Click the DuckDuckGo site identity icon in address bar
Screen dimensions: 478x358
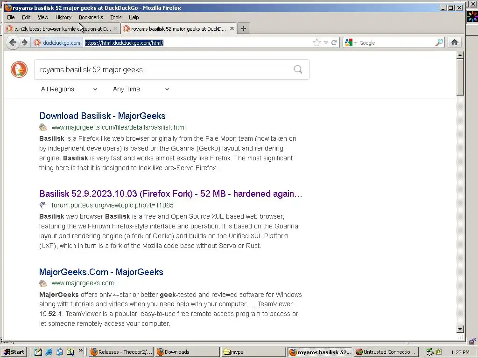point(37,43)
